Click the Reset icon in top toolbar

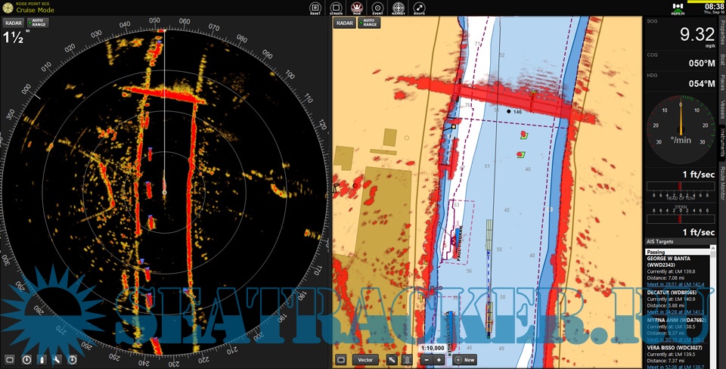(x=315, y=8)
